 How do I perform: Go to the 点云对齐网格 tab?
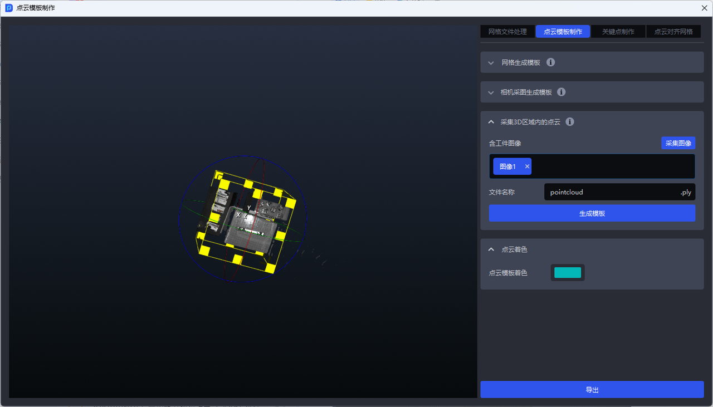pos(673,32)
